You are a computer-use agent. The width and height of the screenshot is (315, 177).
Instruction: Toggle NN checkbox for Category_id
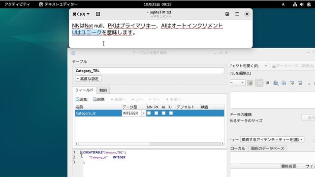(x=149, y=113)
